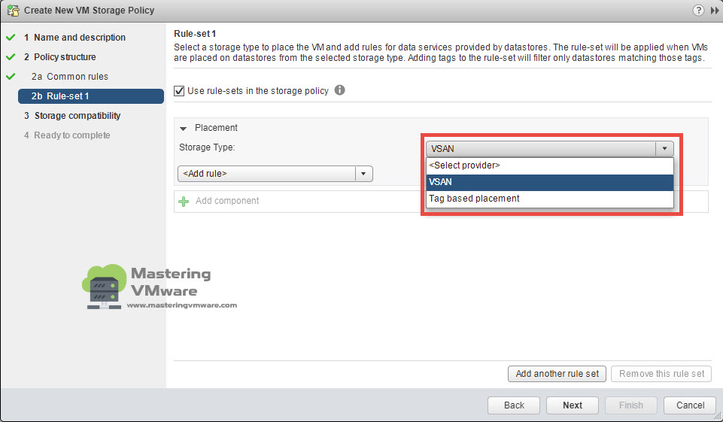Click green checkmark next to Name and description
Screen dimensions: 723x422
[11, 38]
